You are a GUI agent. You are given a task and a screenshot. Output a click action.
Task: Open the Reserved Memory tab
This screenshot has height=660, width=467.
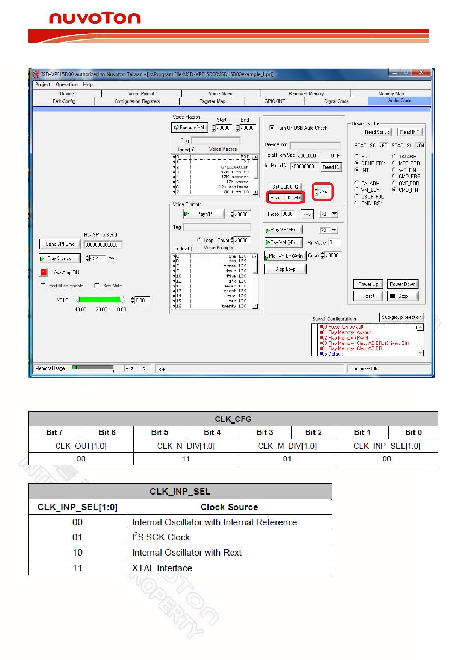pos(306,94)
